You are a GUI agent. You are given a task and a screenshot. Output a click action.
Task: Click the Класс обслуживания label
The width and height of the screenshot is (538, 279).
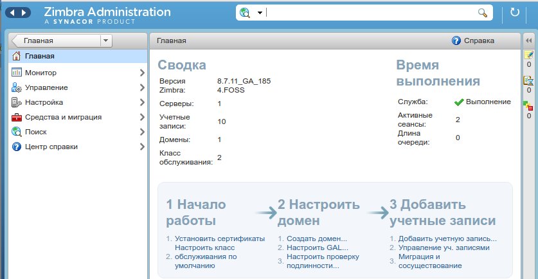point(186,157)
